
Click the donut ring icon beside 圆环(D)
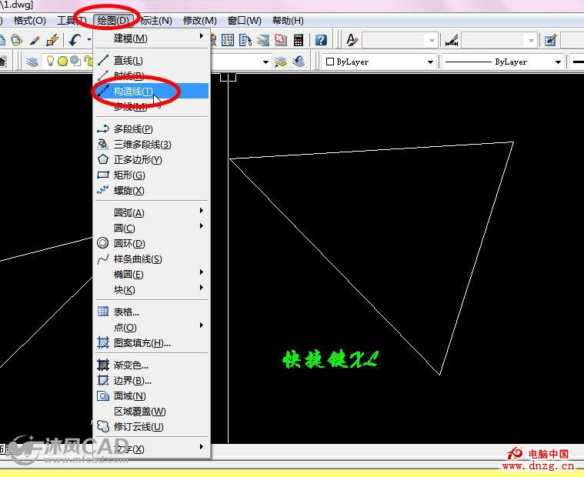point(103,243)
